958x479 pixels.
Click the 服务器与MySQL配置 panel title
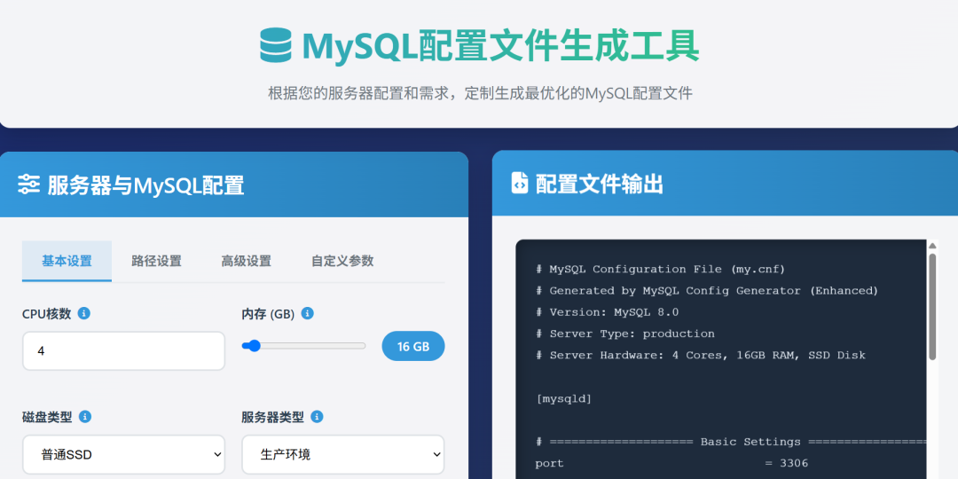pyautogui.click(x=146, y=185)
